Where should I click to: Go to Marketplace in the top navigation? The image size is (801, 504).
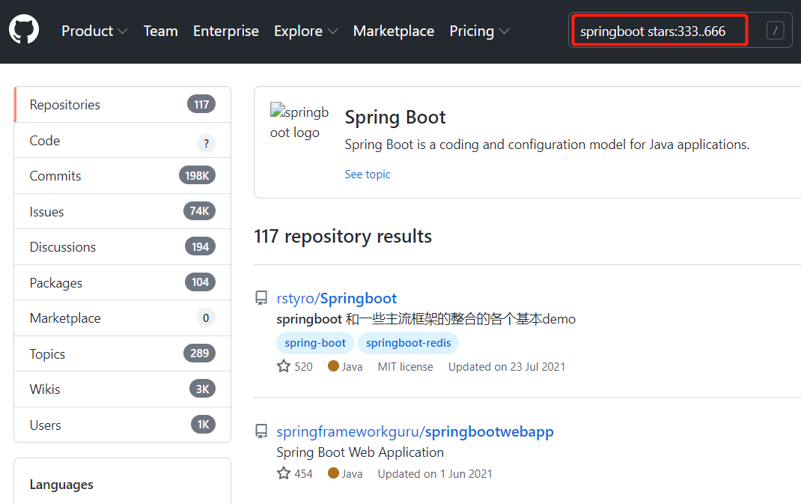coord(393,31)
